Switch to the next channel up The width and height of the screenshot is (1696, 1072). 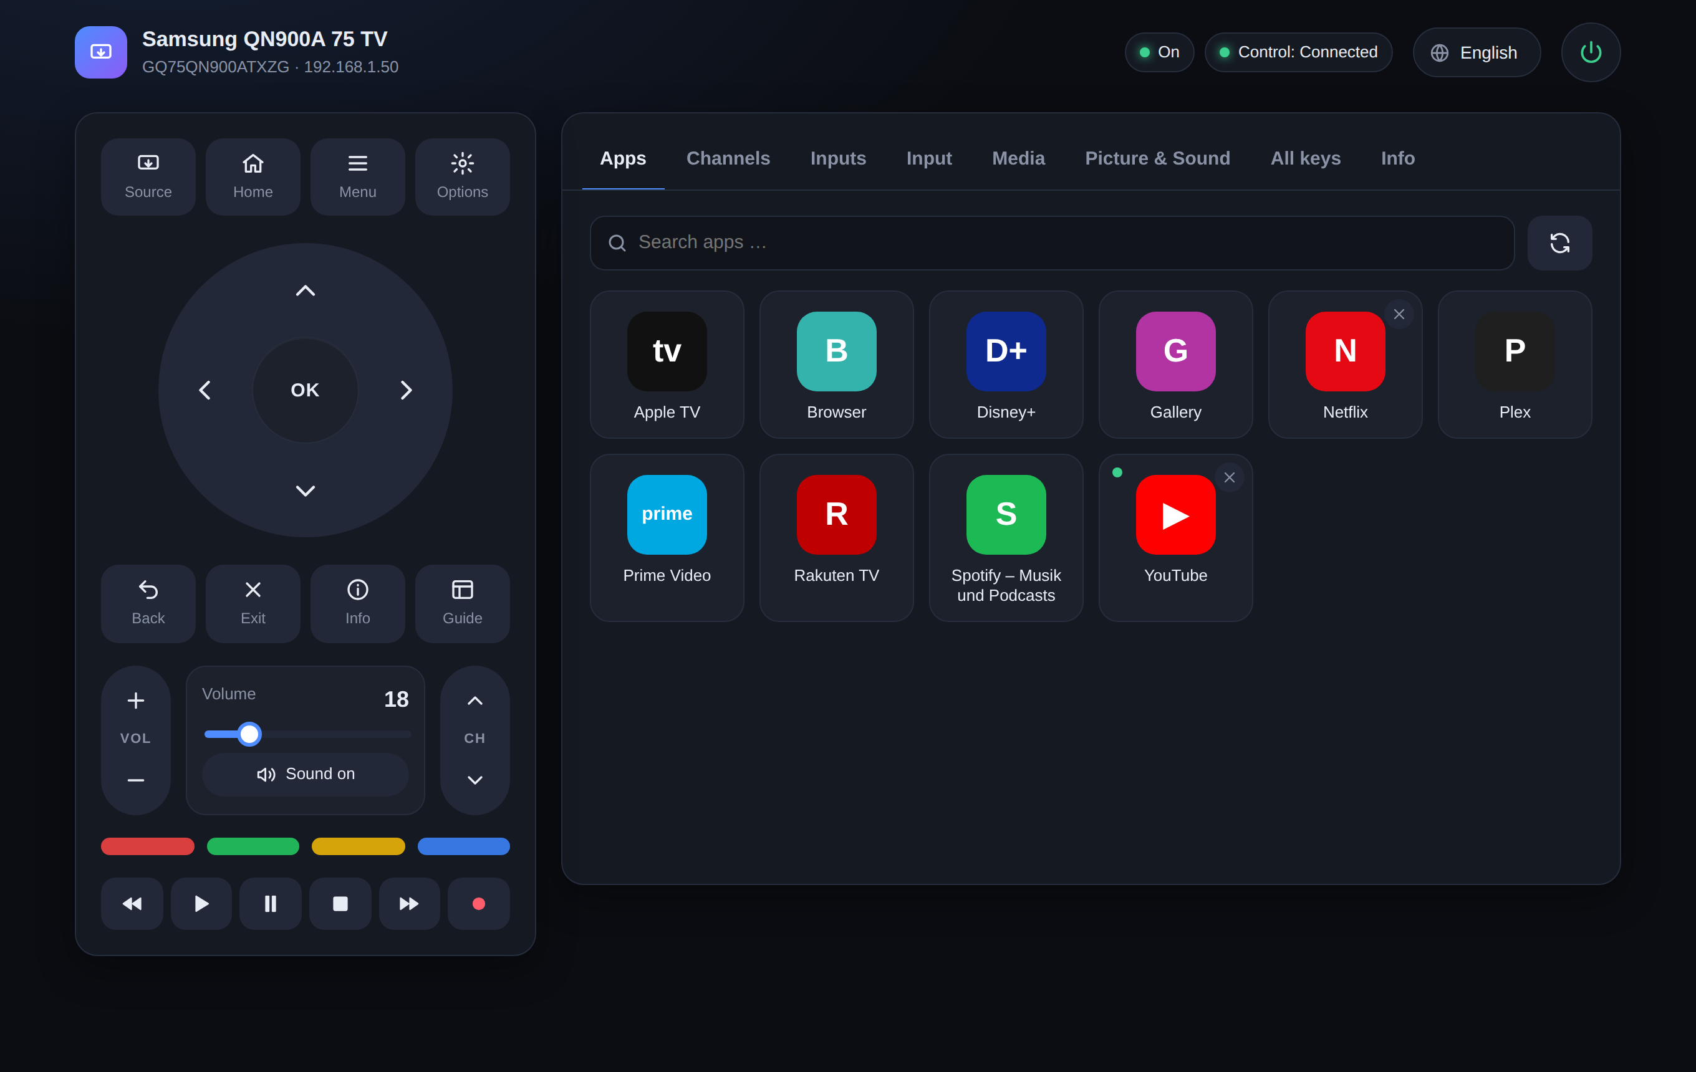[x=475, y=701]
